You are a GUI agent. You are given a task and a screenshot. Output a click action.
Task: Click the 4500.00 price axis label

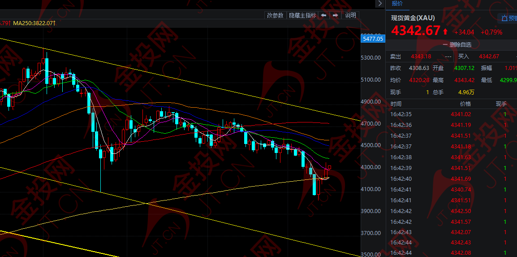click(371, 145)
